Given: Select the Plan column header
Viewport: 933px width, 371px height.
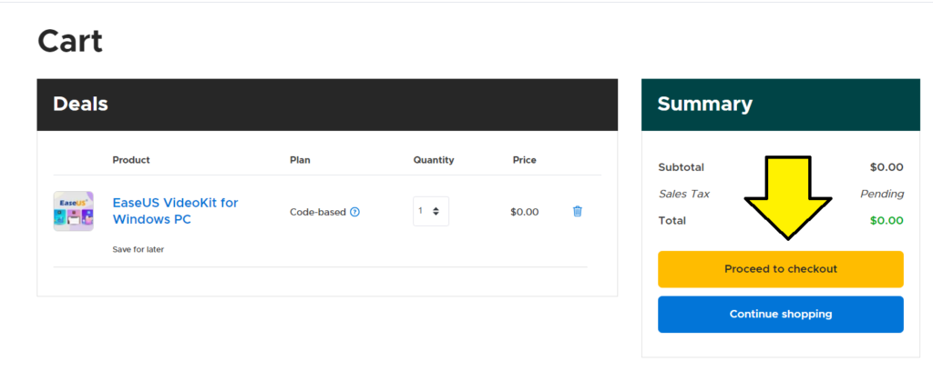Looking at the screenshot, I should (300, 160).
